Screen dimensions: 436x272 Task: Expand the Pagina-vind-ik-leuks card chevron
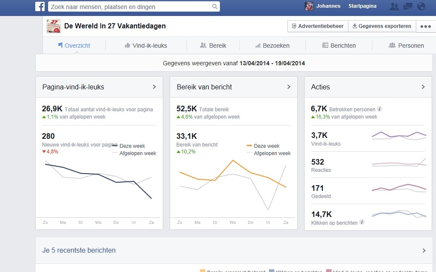click(154, 87)
